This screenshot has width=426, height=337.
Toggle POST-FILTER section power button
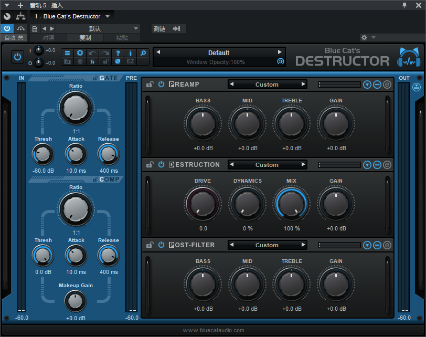pyautogui.click(x=162, y=245)
